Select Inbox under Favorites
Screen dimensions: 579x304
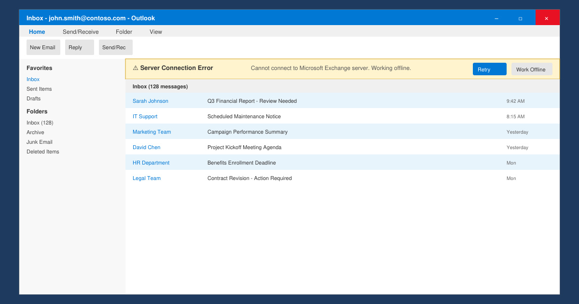[x=33, y=79]
